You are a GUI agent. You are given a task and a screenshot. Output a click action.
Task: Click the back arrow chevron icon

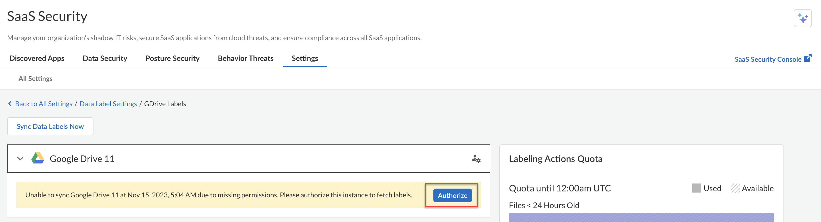10,104
